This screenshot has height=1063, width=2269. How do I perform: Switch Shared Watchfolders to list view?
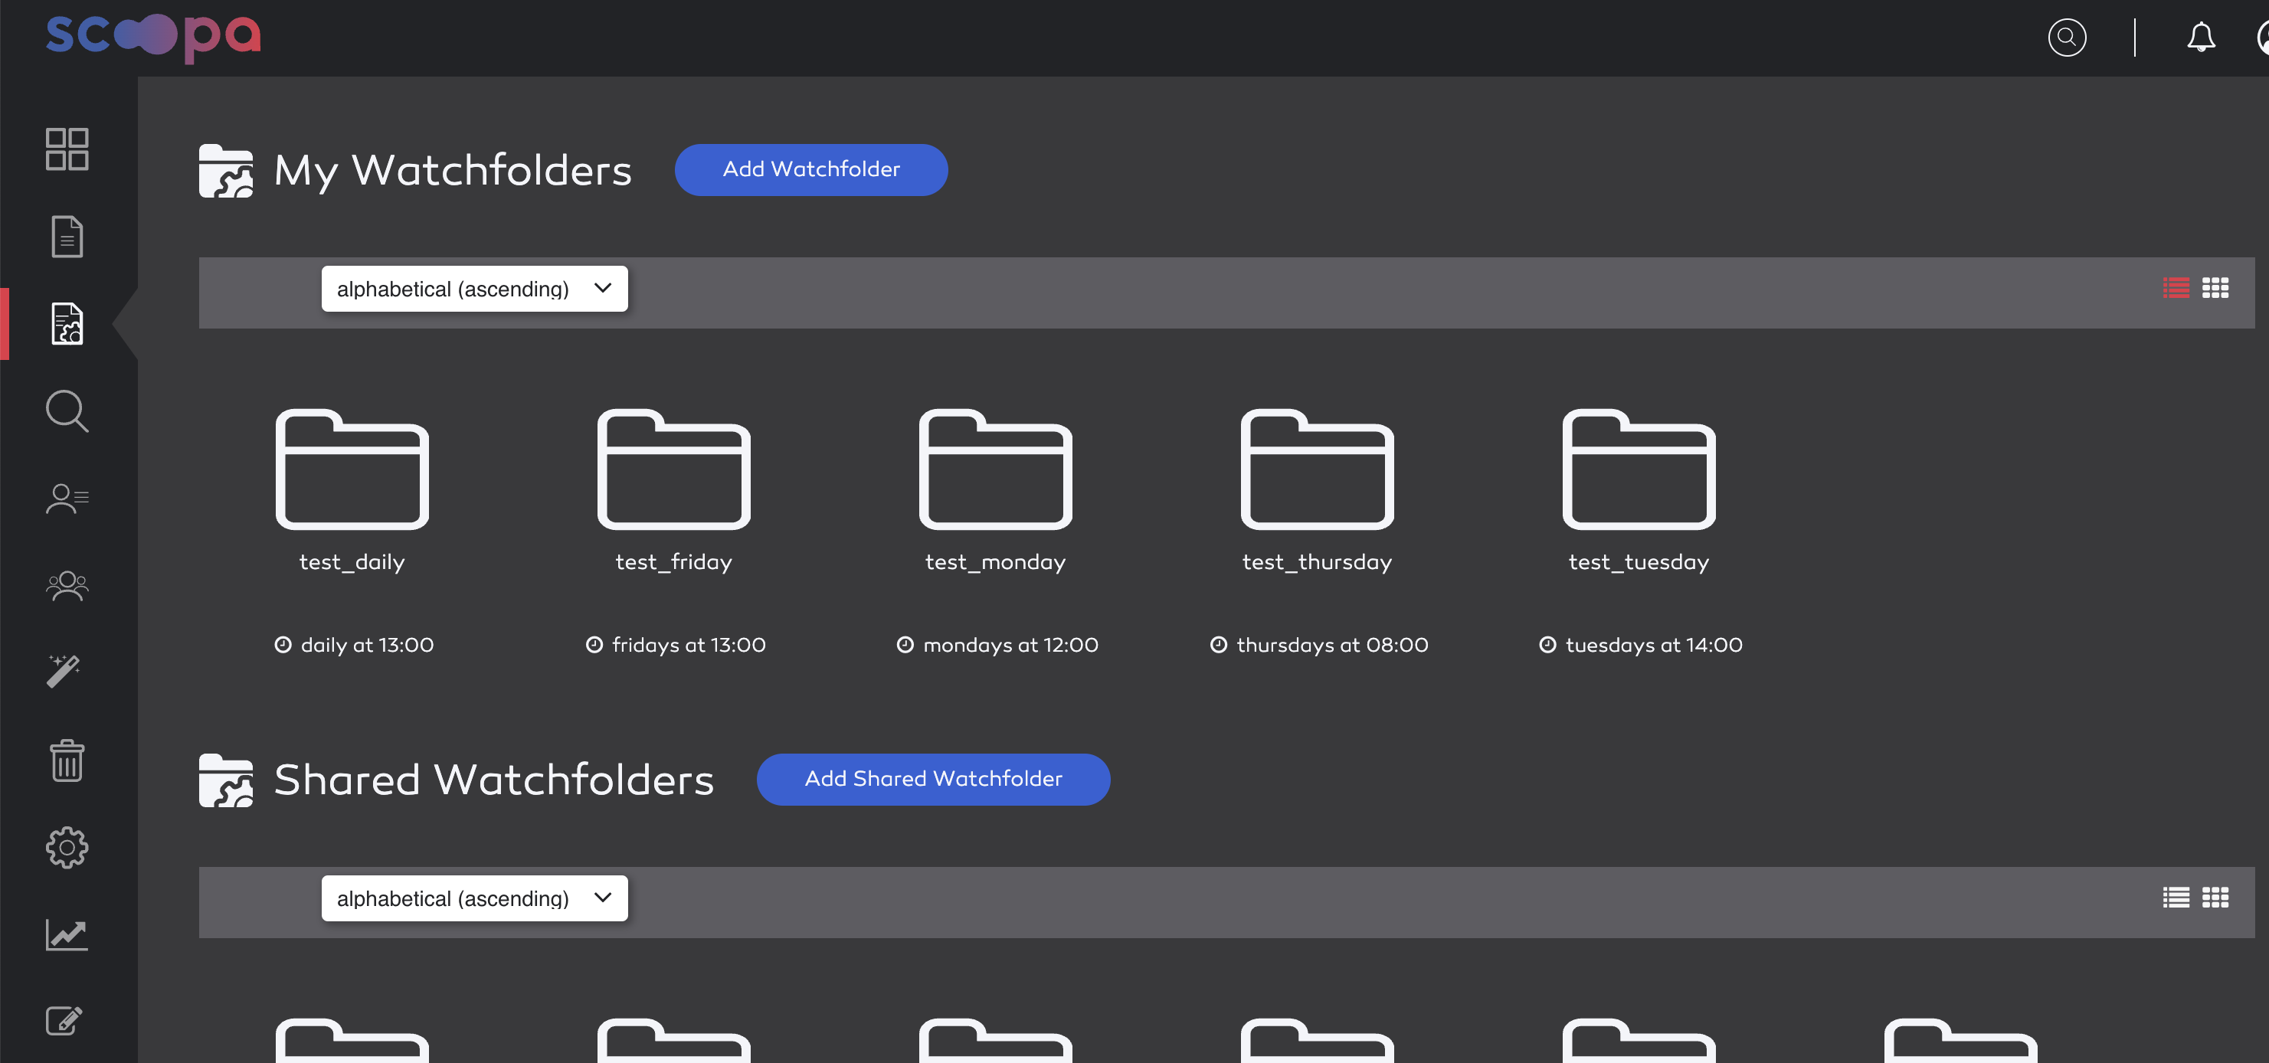tap(2176, 898)
